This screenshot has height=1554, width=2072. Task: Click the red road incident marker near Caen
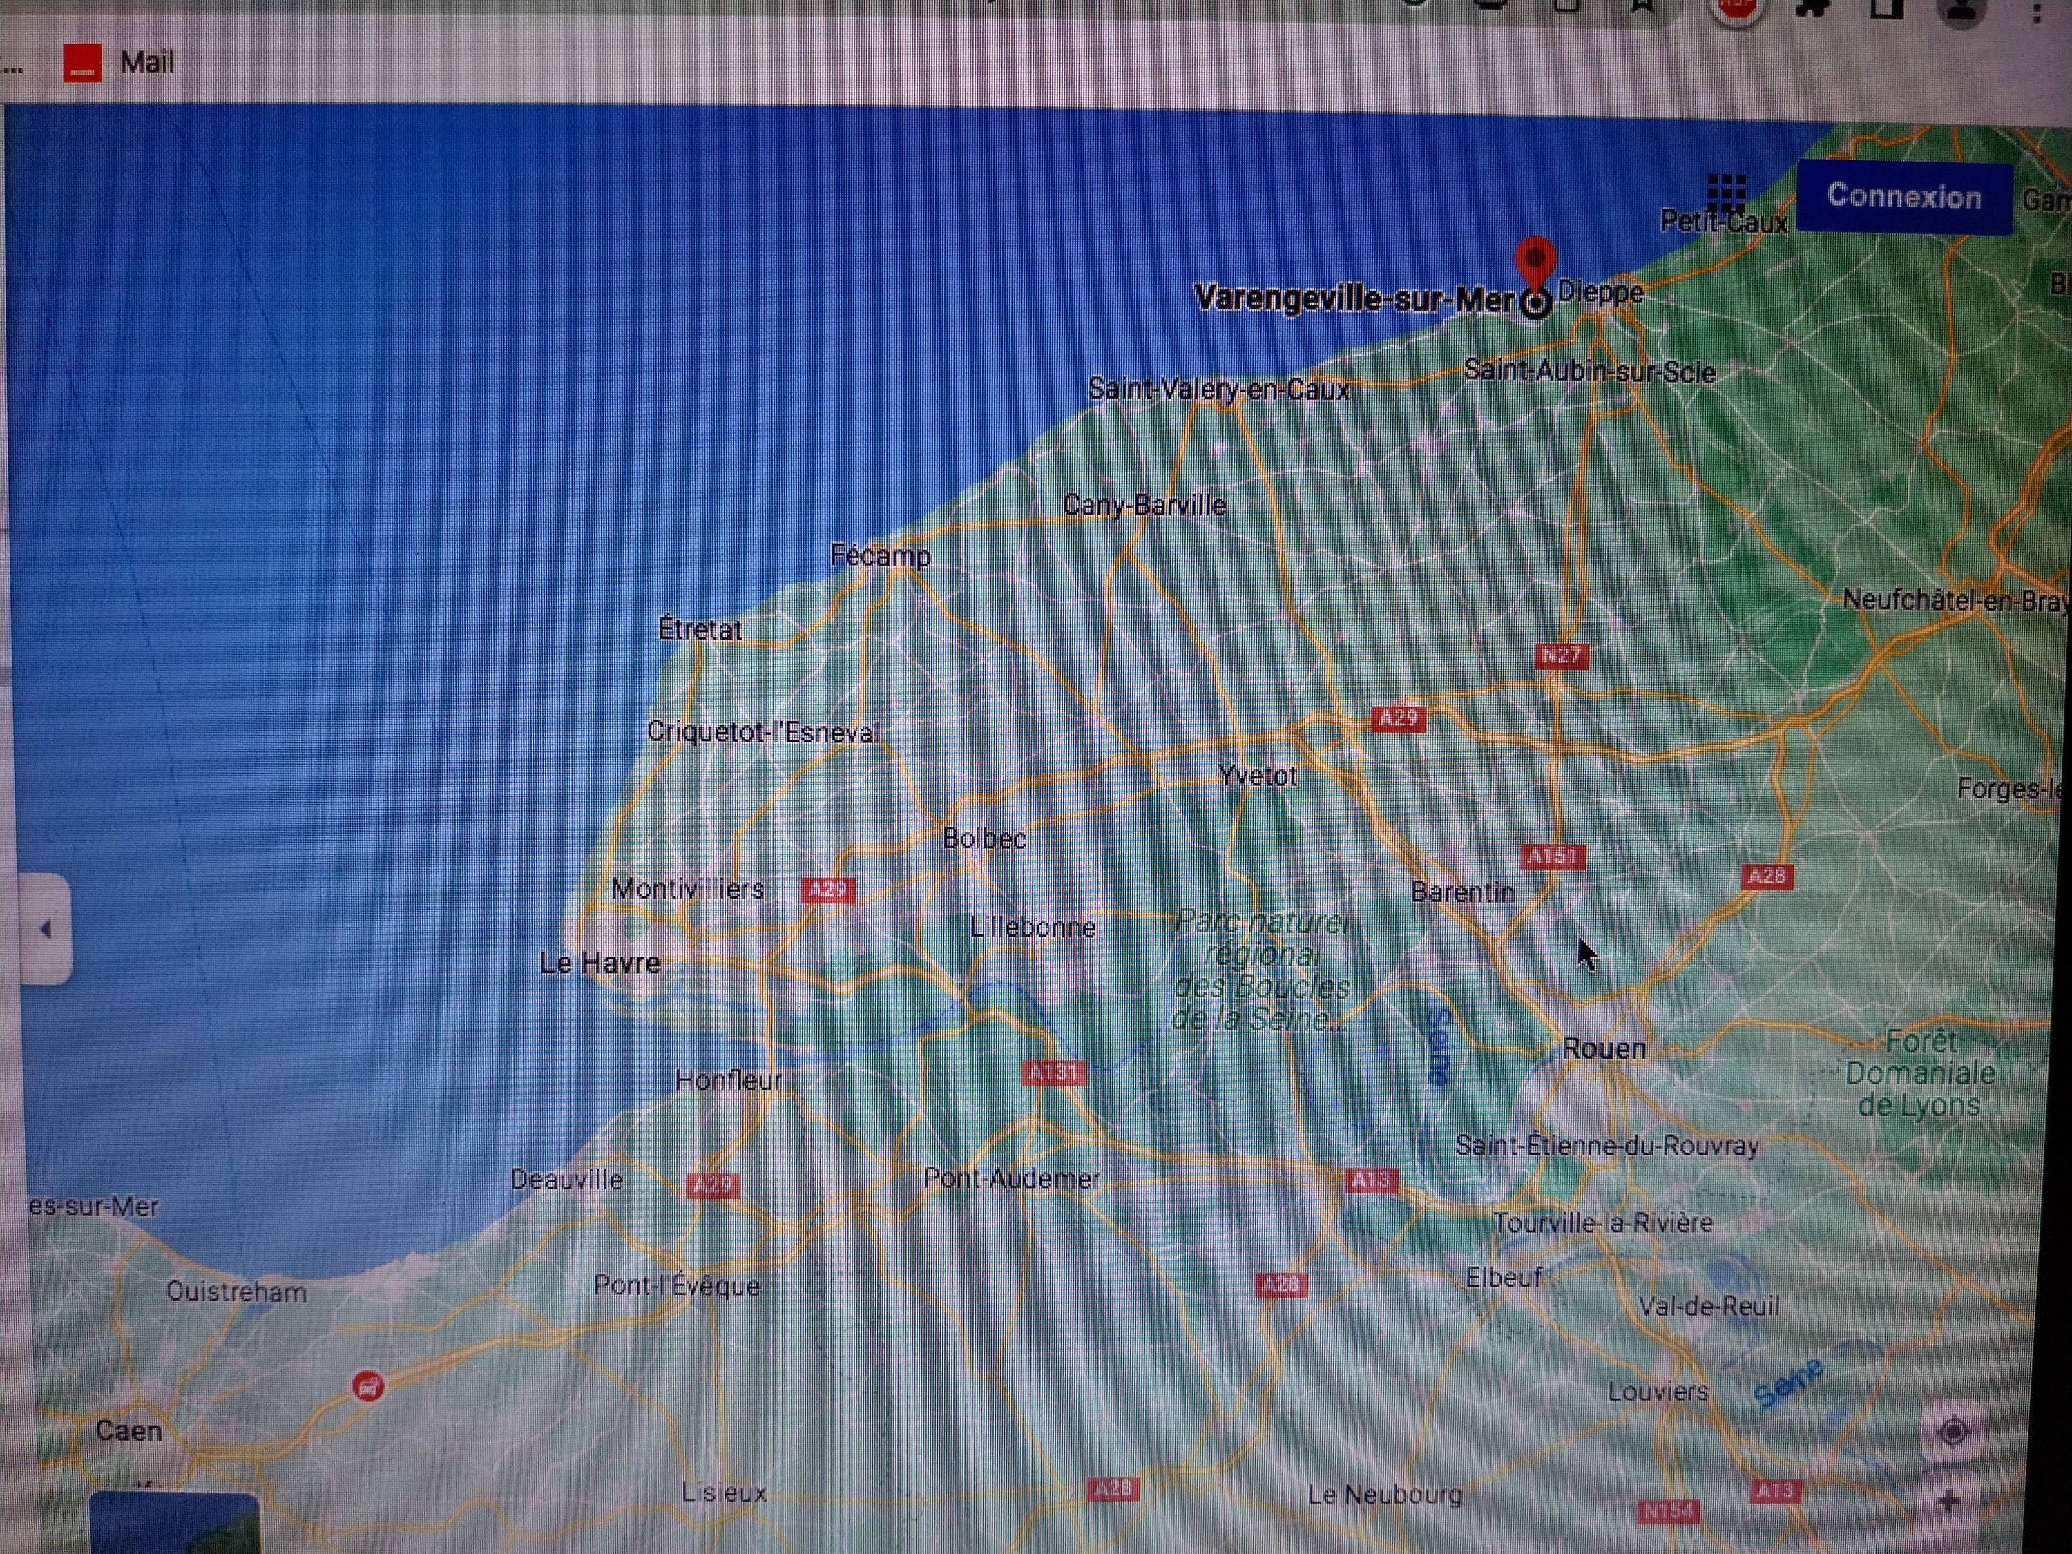[x=368, y=1386]
